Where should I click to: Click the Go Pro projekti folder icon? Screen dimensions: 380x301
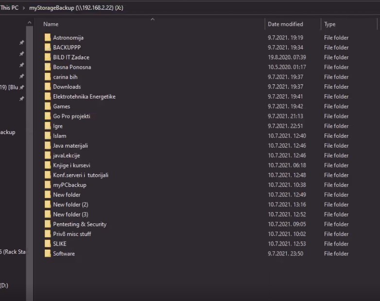coord(48,116)
